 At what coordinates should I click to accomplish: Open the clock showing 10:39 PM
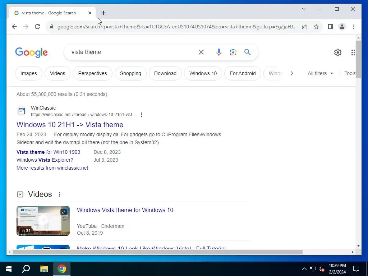[337, 269]
